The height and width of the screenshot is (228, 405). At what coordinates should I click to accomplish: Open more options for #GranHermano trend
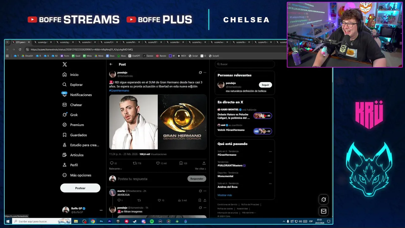(x=270, y=152)
